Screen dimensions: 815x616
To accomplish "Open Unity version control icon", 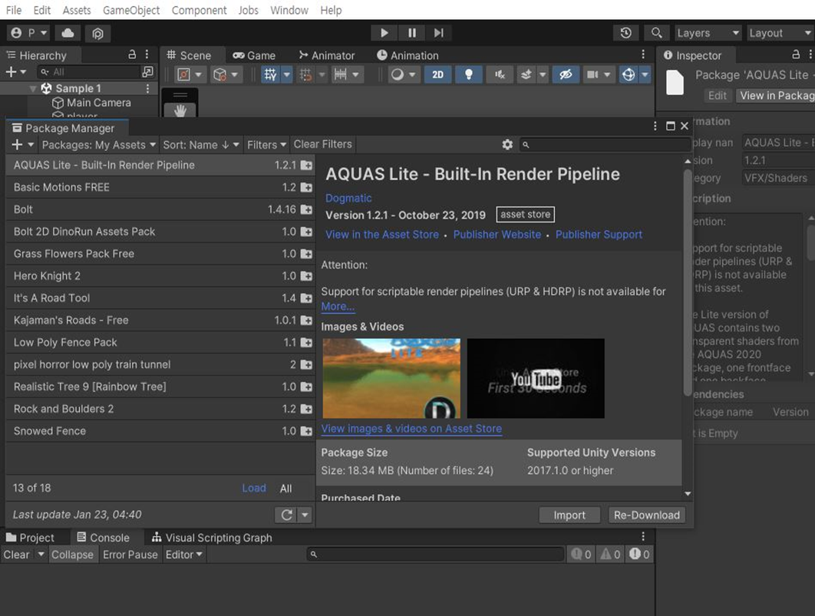I will coord(97,33).
